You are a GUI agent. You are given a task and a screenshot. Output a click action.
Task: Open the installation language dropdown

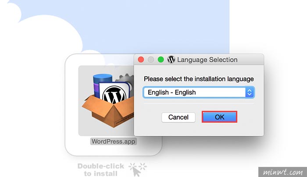[x=199, y=92]
